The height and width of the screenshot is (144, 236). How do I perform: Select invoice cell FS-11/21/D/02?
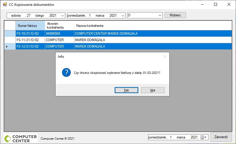tap(30, 40)
